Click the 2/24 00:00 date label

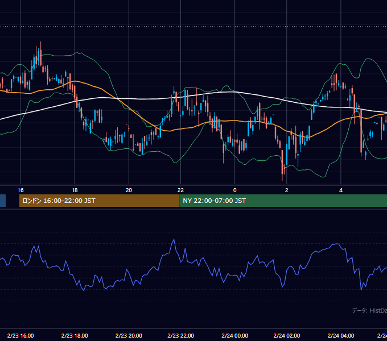coord(234,335)
